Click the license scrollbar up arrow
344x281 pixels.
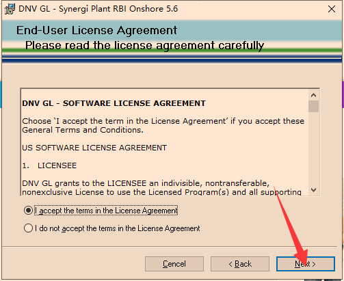(x=314, y=95)
